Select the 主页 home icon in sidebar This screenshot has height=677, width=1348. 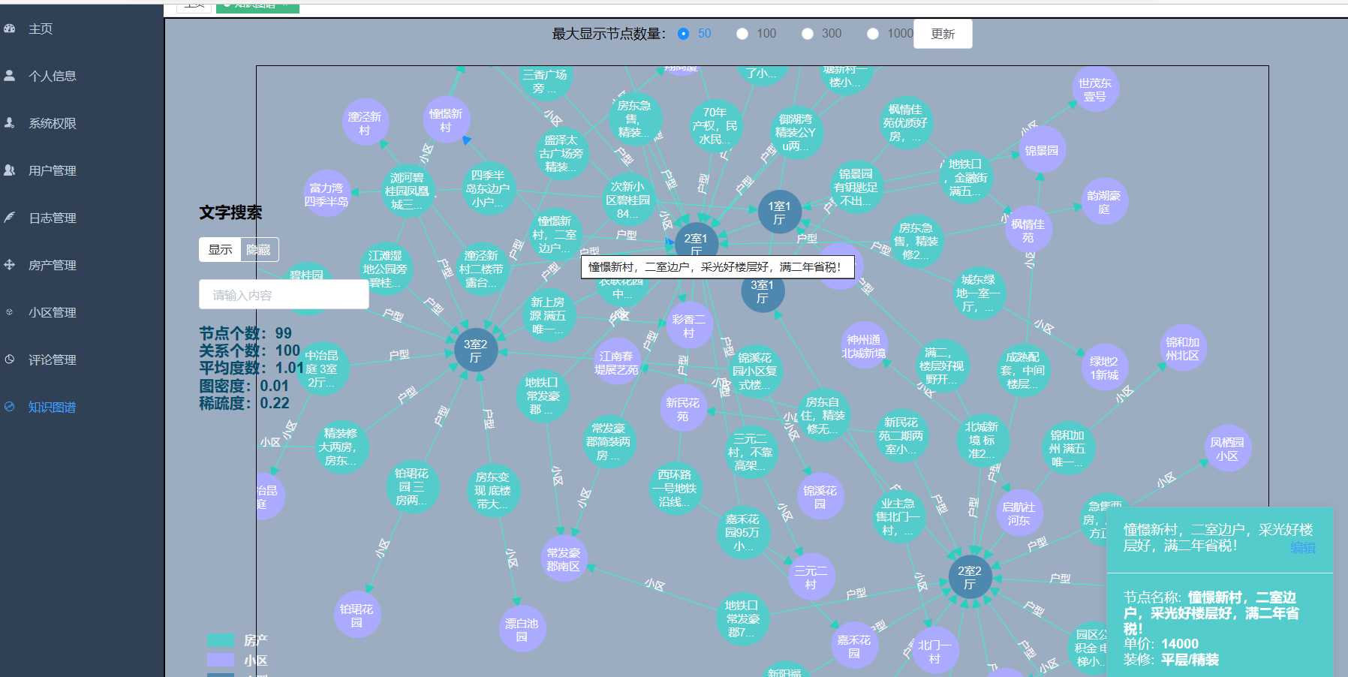tap(9, 29)
